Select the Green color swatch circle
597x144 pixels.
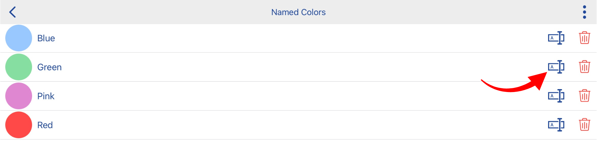coord(19,67)
